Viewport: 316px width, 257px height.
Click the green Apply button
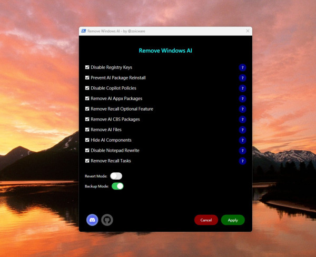[x=233, y=220]
